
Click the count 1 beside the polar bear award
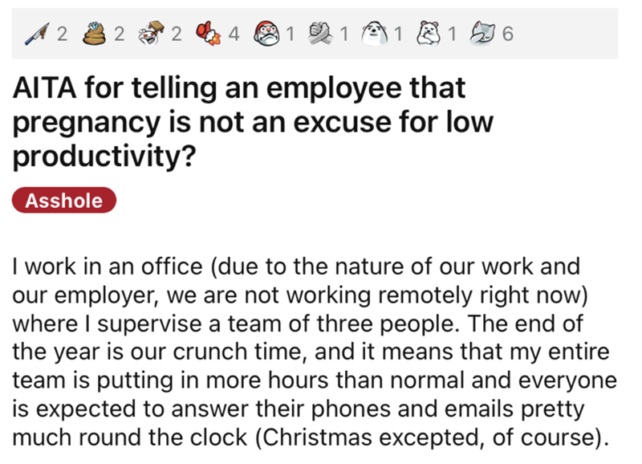[454, 35]
